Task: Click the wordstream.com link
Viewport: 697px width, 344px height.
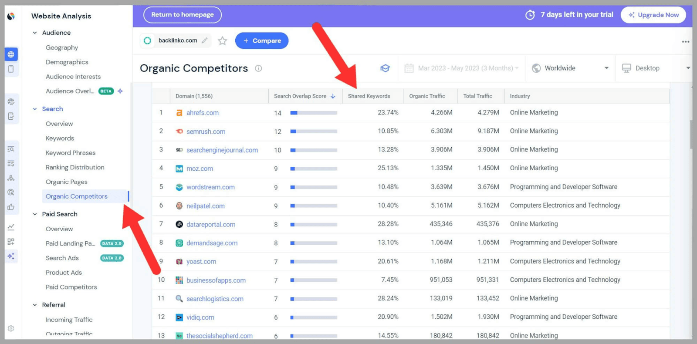Action: click(210, 187)
